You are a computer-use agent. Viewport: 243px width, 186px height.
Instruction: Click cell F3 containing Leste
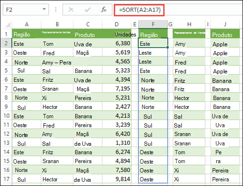tap(153, 52)
